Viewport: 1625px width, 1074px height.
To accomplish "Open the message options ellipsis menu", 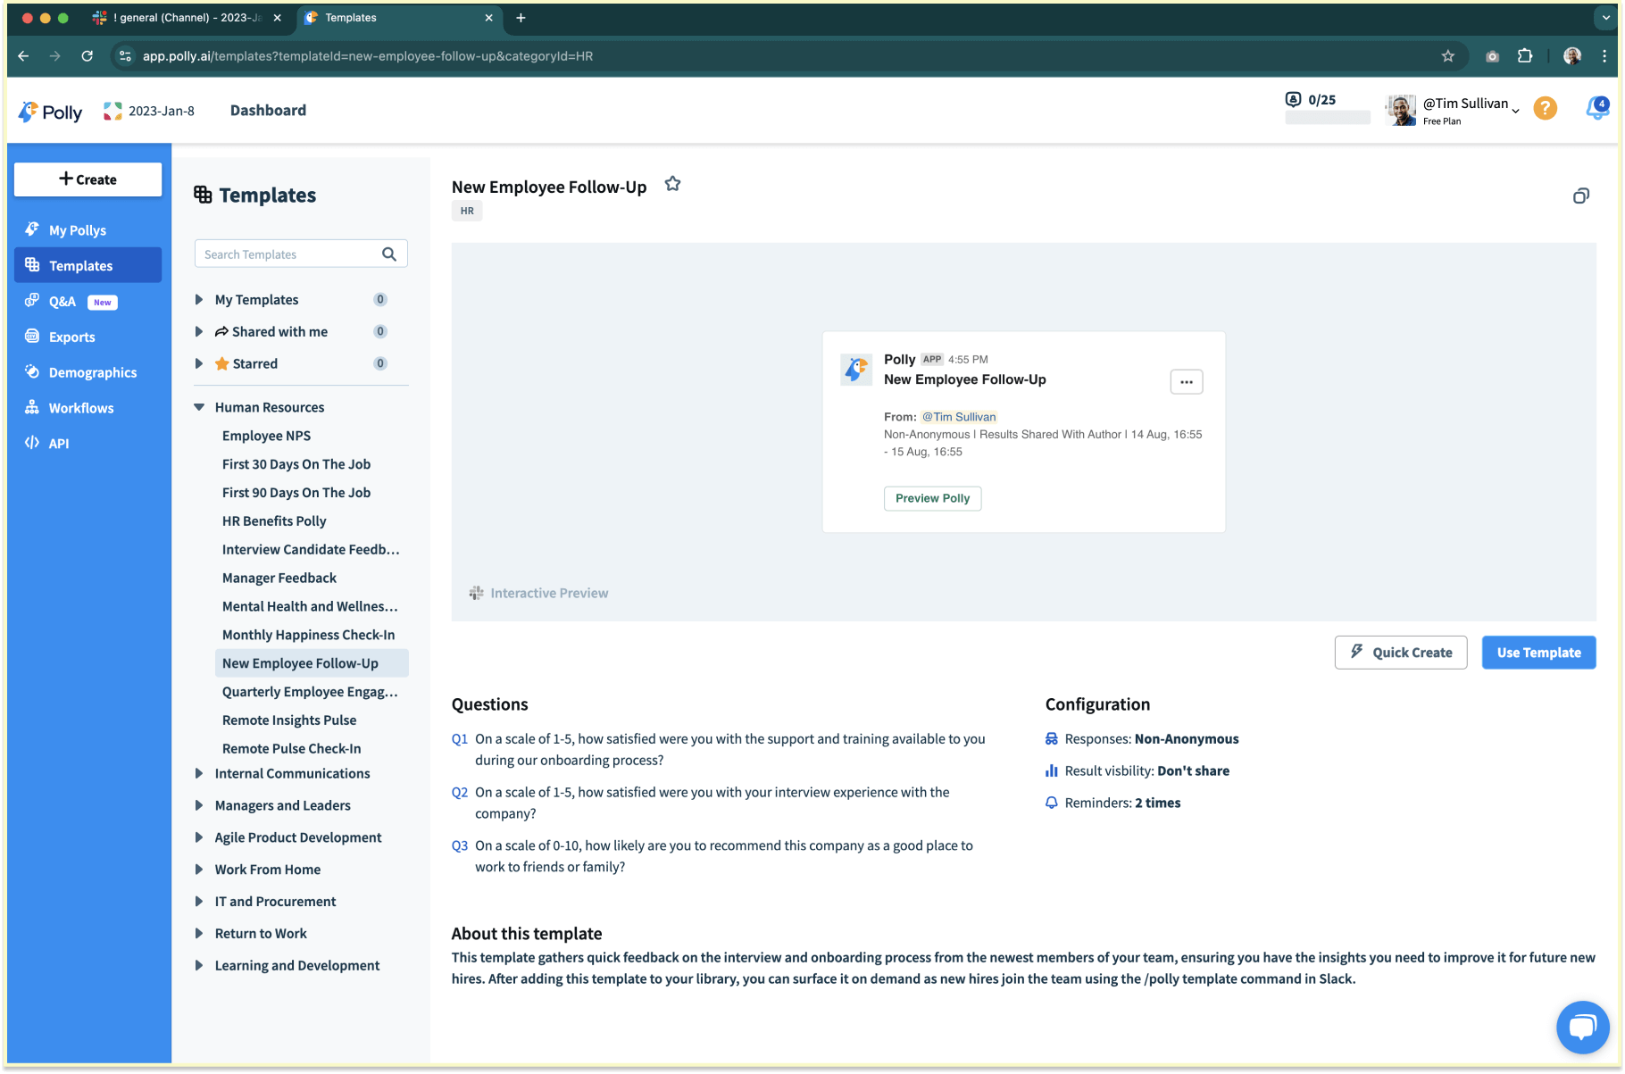I will pyautogui.click(x=1186, y=381).
